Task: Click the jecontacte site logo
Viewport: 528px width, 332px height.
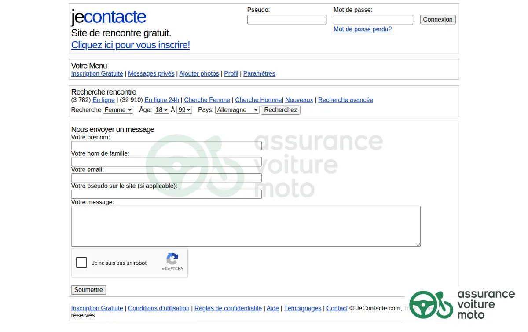Action: coord(109,17)
